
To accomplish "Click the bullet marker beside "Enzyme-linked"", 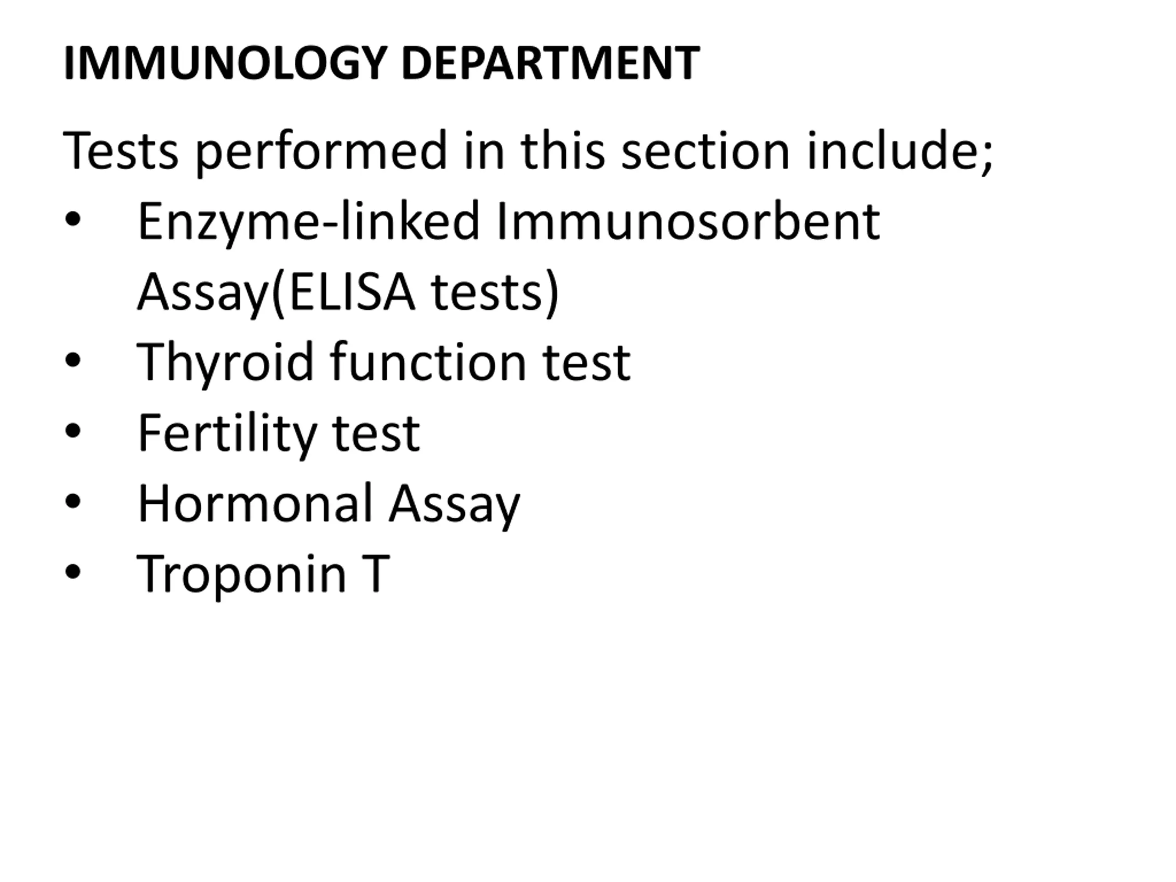I will (x=72, y=219).
